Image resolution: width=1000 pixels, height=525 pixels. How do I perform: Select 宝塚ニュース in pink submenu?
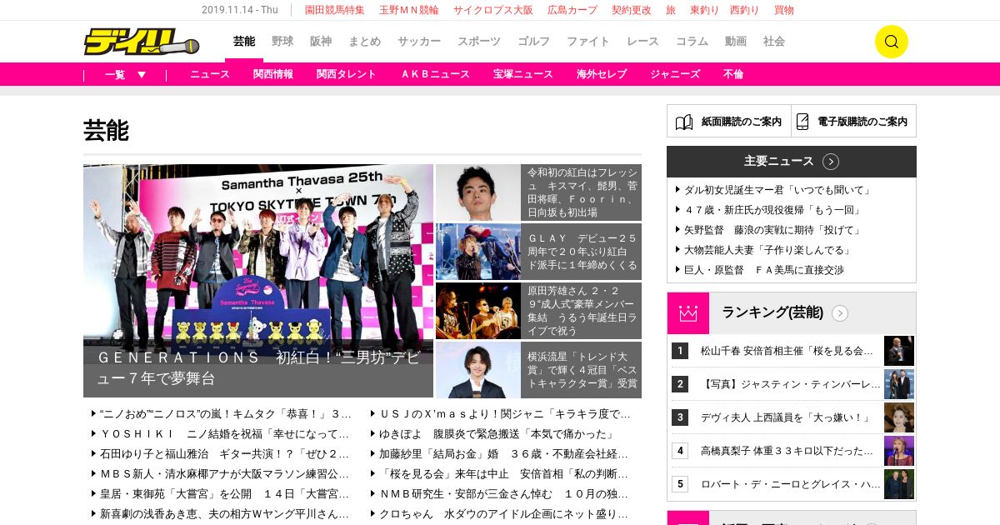523,74
